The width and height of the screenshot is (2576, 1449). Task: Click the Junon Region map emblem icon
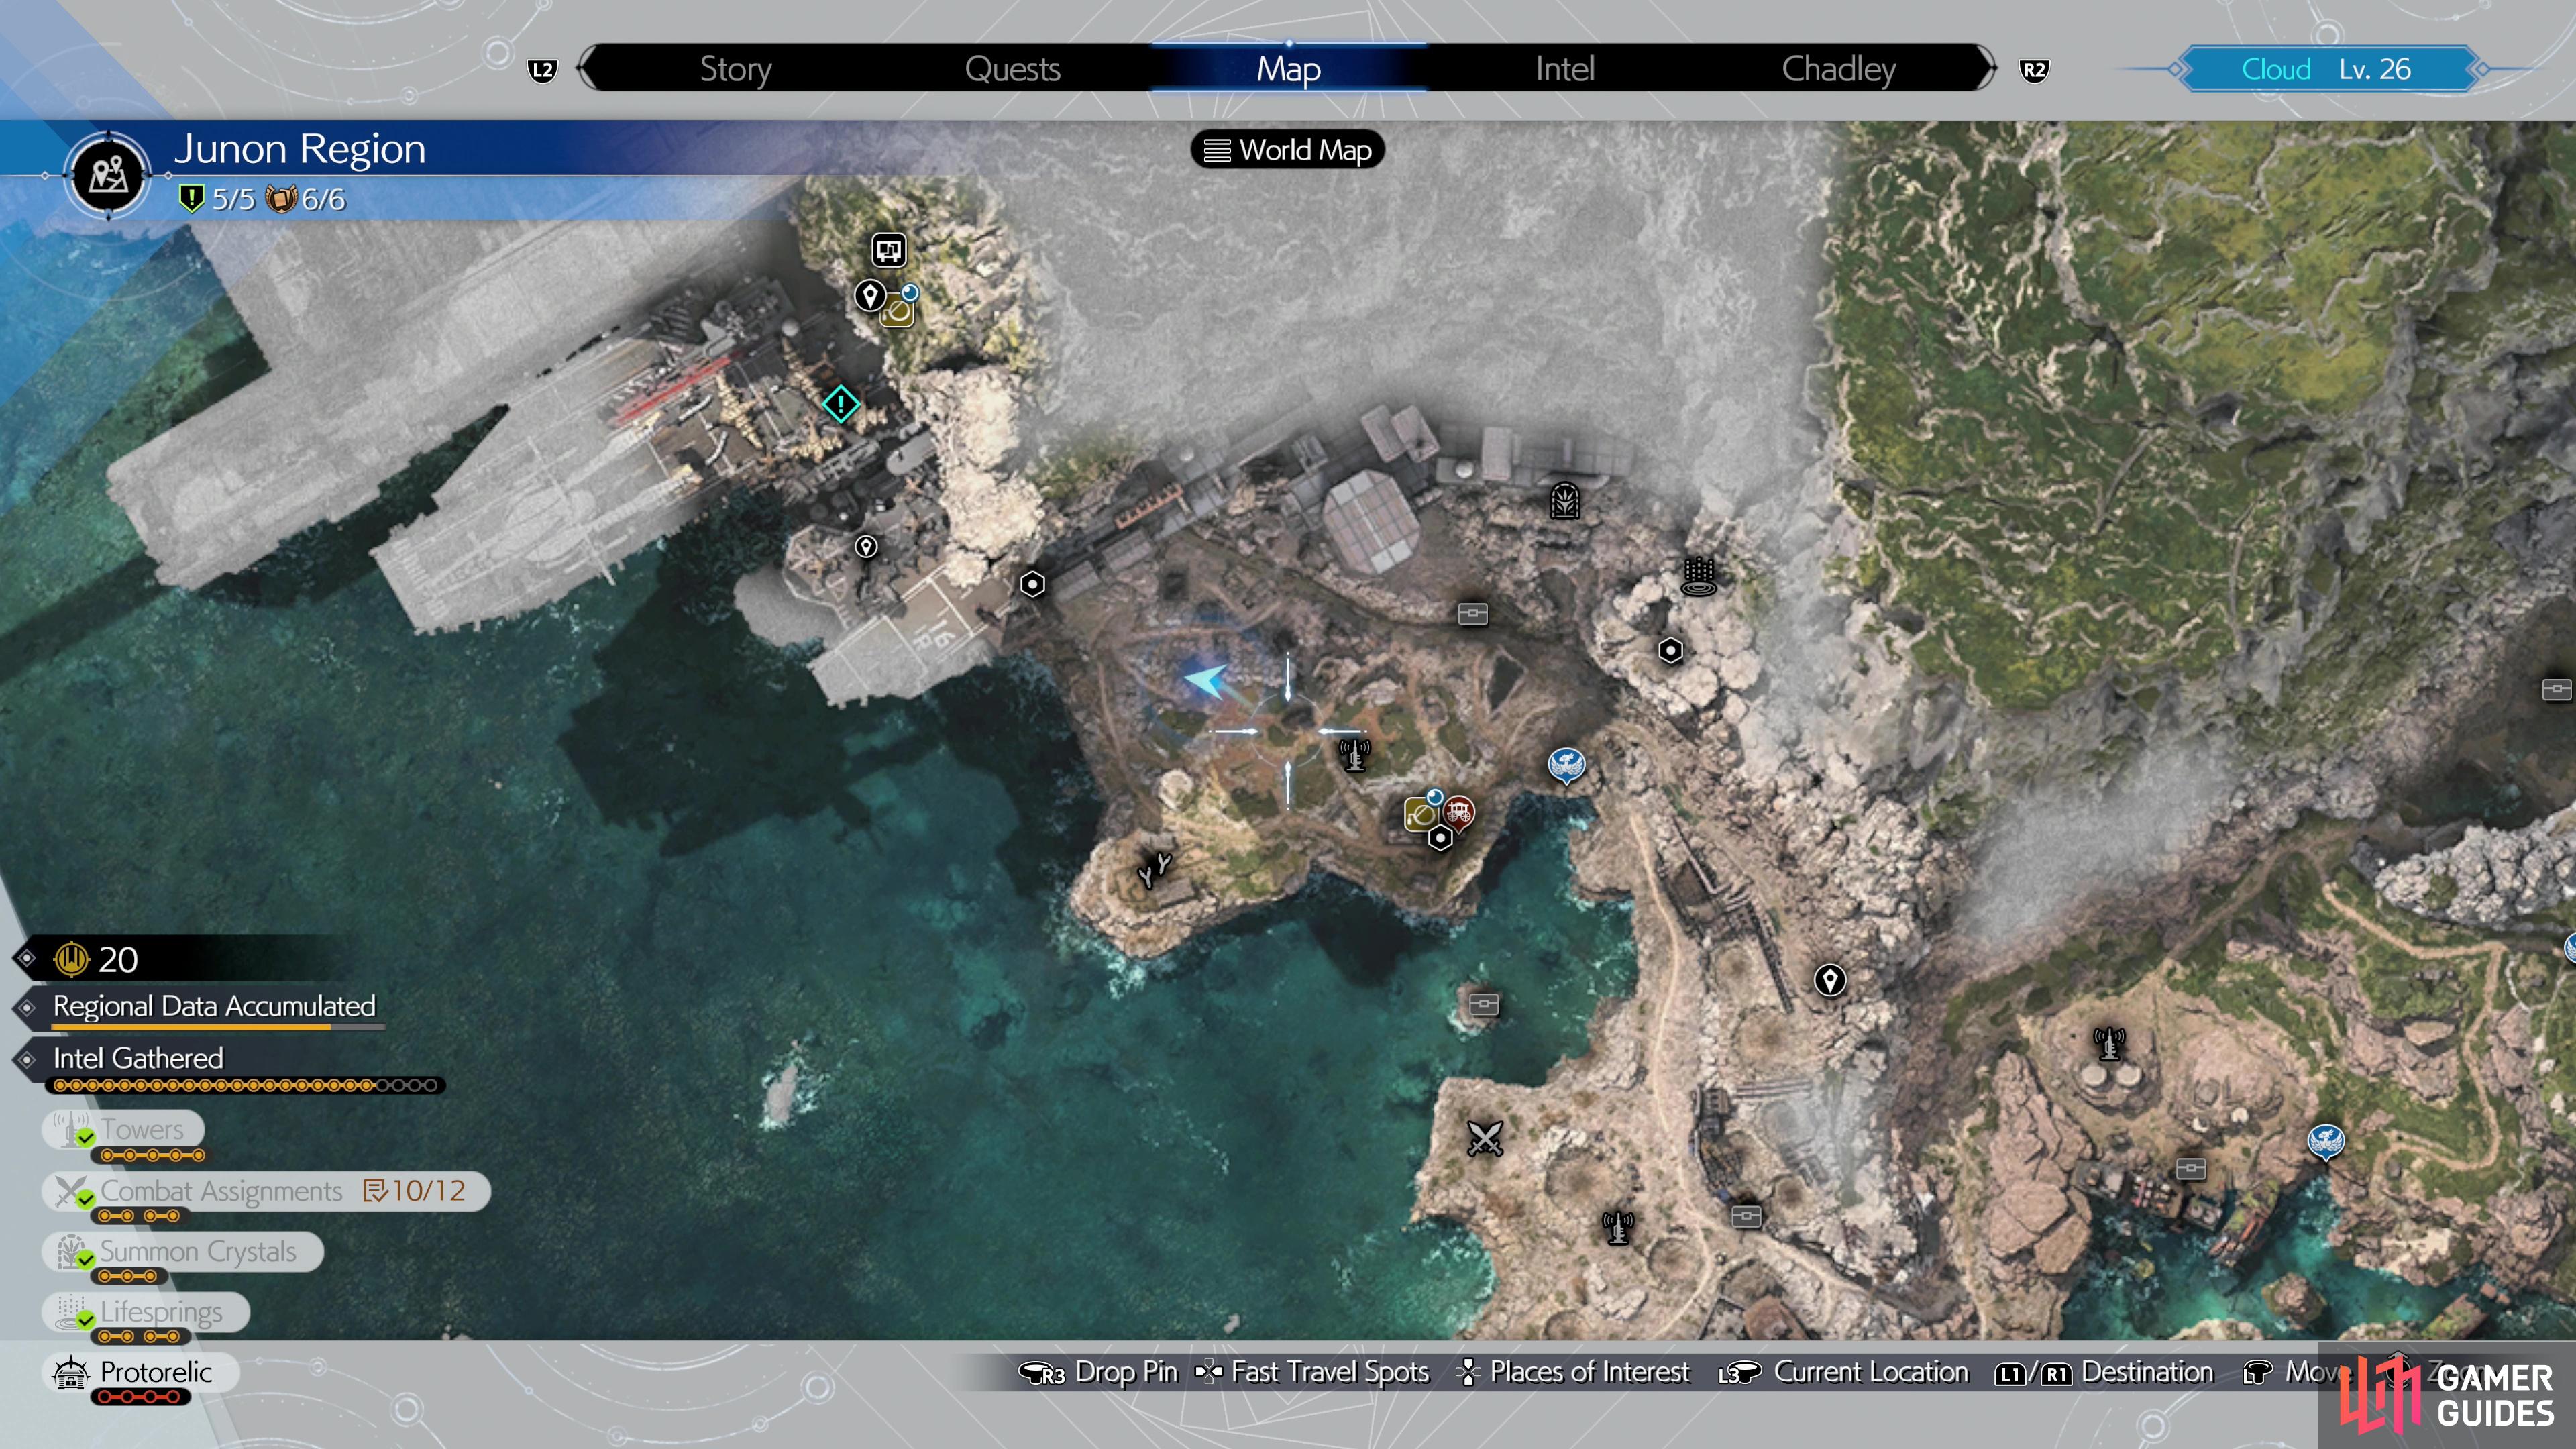pyautogui.click(x=108, y=176)
